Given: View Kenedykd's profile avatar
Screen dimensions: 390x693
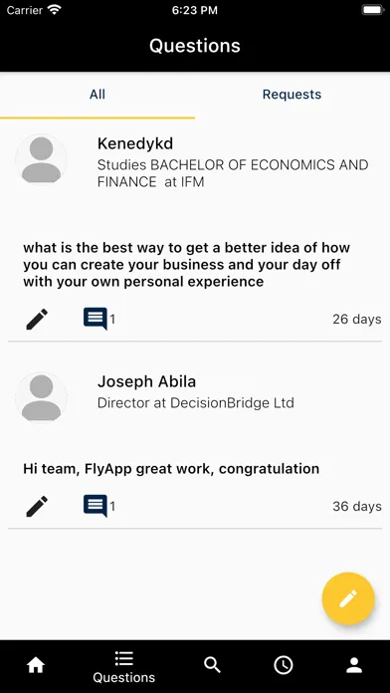Looking at the screenshot, I should point(41,159).
